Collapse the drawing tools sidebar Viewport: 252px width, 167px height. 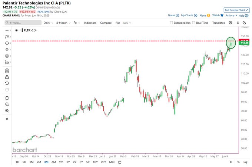(x=7, y=119)
